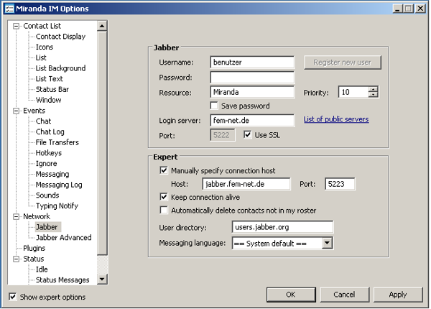
Task: Toggle Manually specify connection host
Action: pyautogui.click(x=164, y=170)
